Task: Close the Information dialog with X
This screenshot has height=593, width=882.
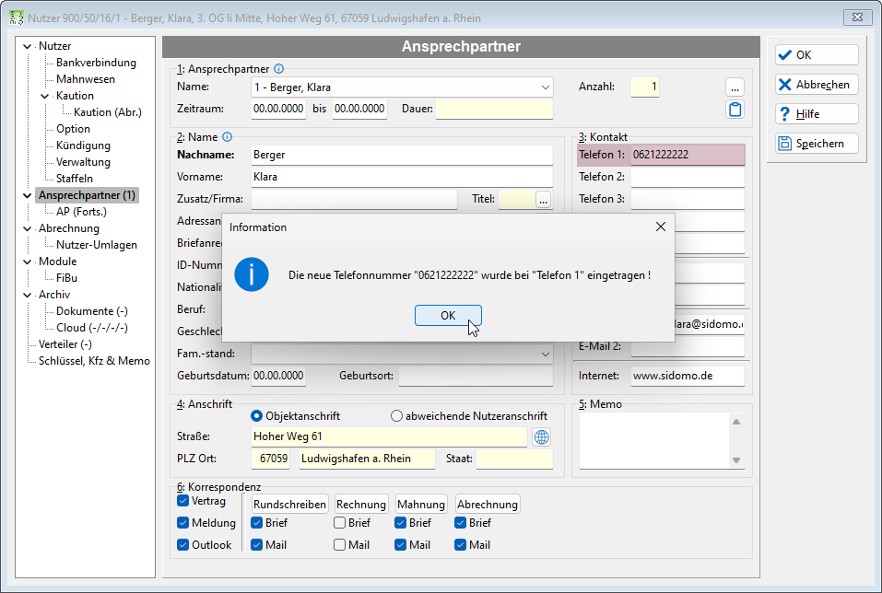Action: pos(661,227)
